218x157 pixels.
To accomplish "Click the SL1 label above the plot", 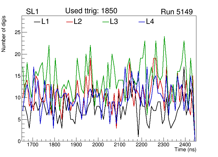I will [32, 12].
